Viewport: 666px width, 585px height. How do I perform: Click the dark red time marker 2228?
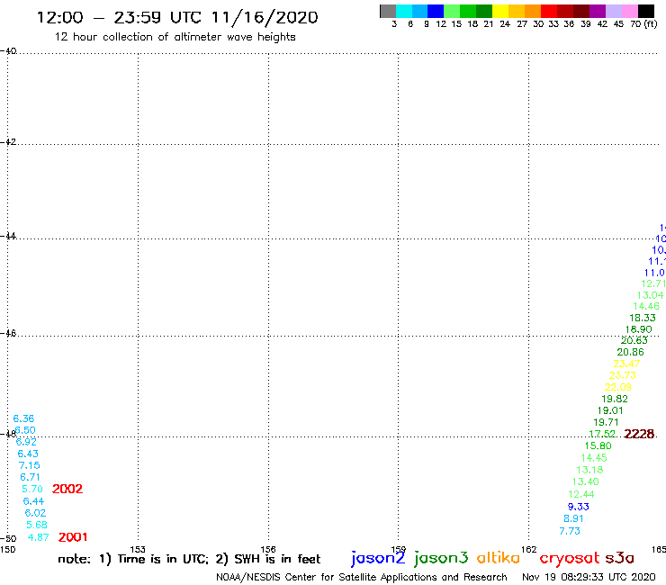click(639, 434)
